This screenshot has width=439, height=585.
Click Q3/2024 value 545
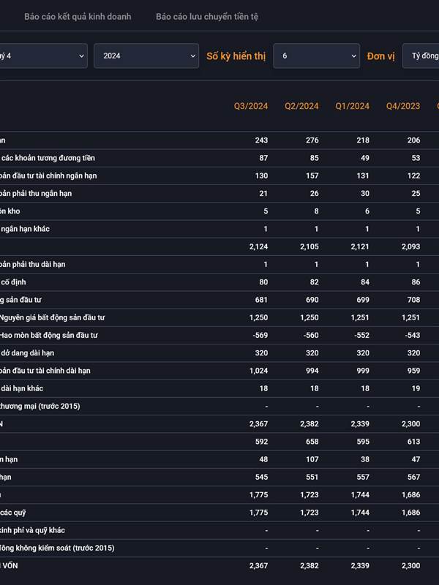click(261, 478)
